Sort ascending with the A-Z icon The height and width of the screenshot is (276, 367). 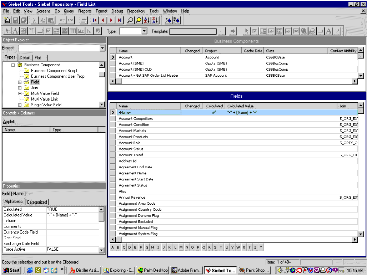point(147,20)
